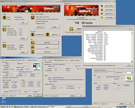The image size is (135, 108).
Task: Click the third quick launch icon on taskbar
Action: point(12,107)
